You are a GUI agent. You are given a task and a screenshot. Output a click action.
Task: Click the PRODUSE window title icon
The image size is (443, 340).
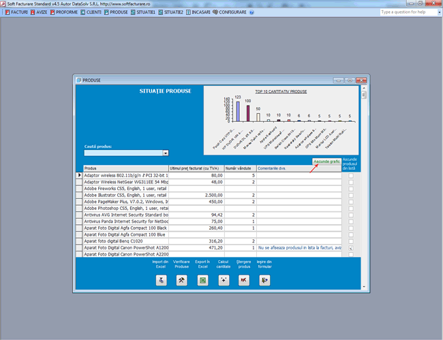(79, 80)
